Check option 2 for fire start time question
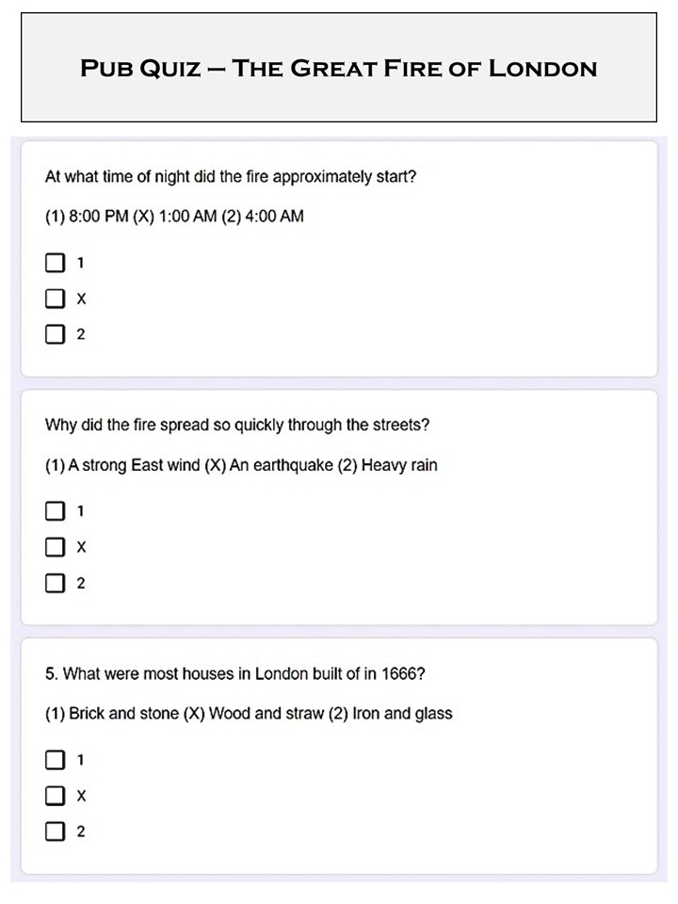The image size is (678, 904). 55,334
